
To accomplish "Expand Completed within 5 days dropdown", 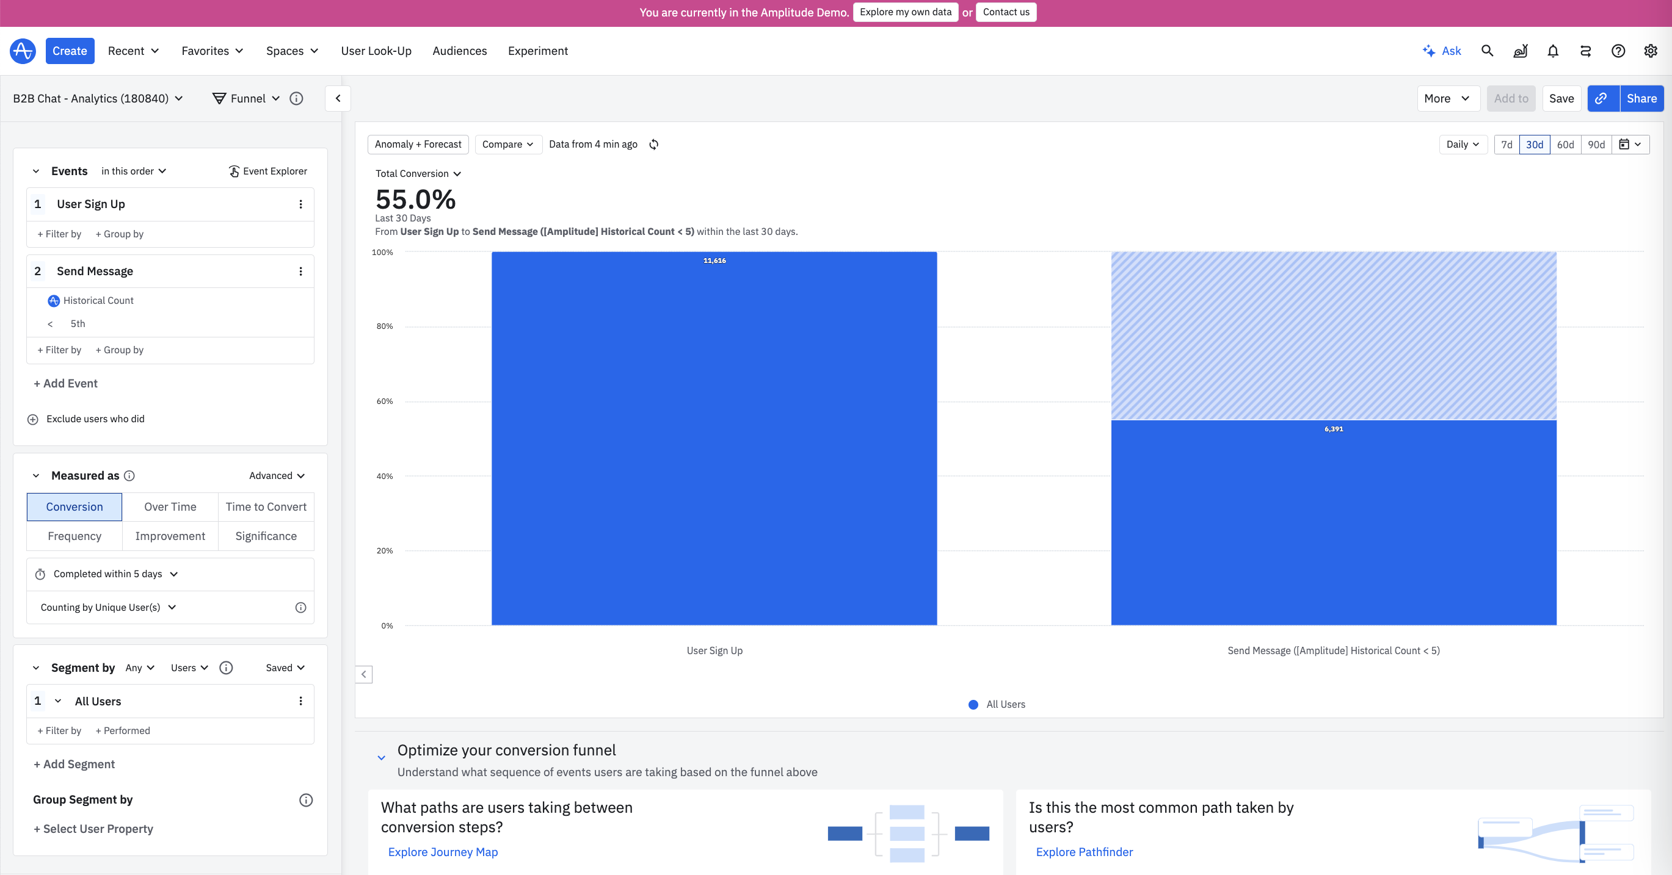I will point(115,574).
